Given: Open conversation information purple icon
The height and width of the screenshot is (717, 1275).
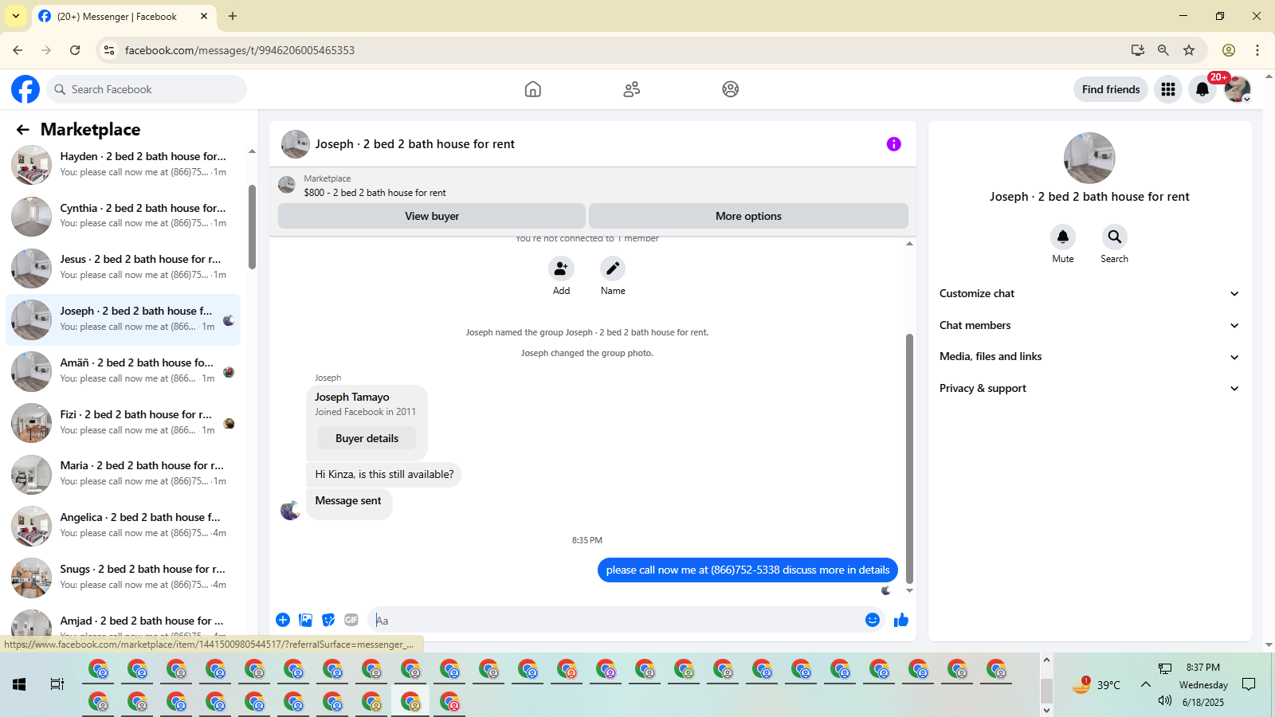Looking at the screenshot, I should point(894,144).
